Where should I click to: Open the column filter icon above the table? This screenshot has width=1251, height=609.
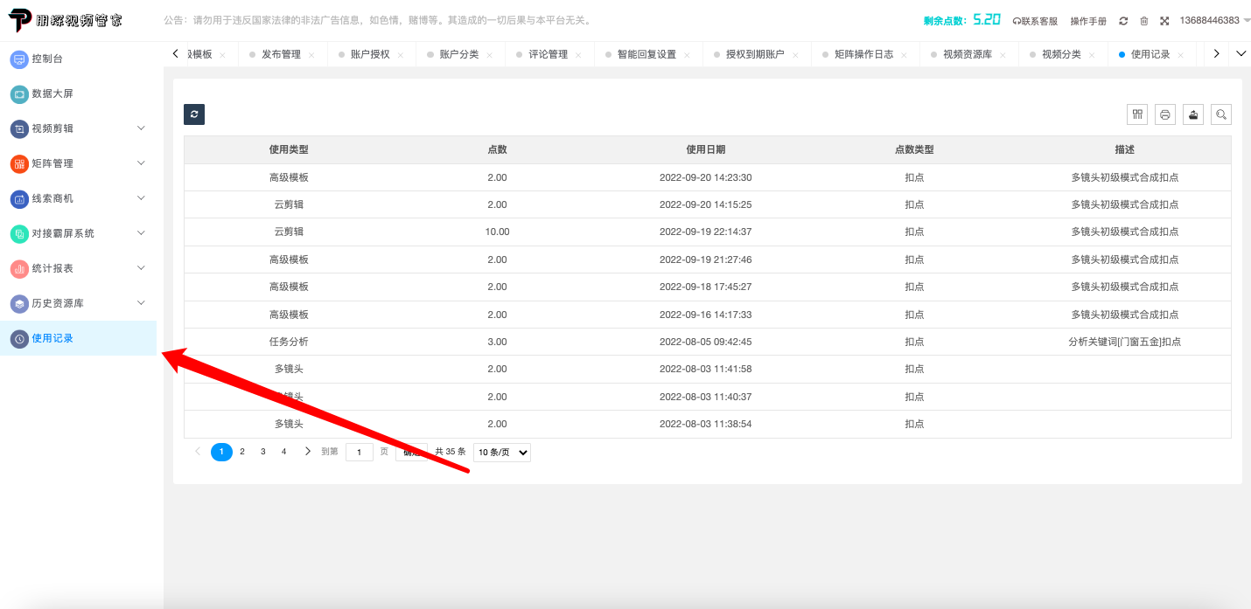(x=1137, y=114)
